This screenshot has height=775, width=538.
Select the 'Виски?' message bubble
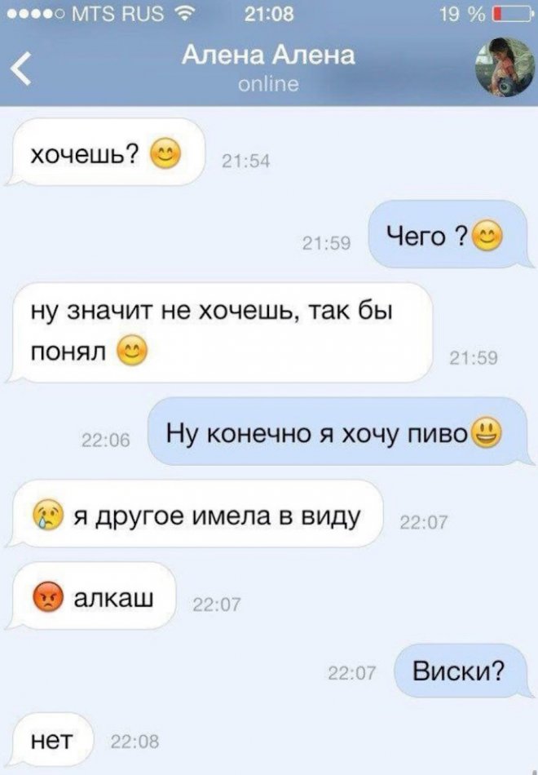pyautogui.click(x=464, y=671)
